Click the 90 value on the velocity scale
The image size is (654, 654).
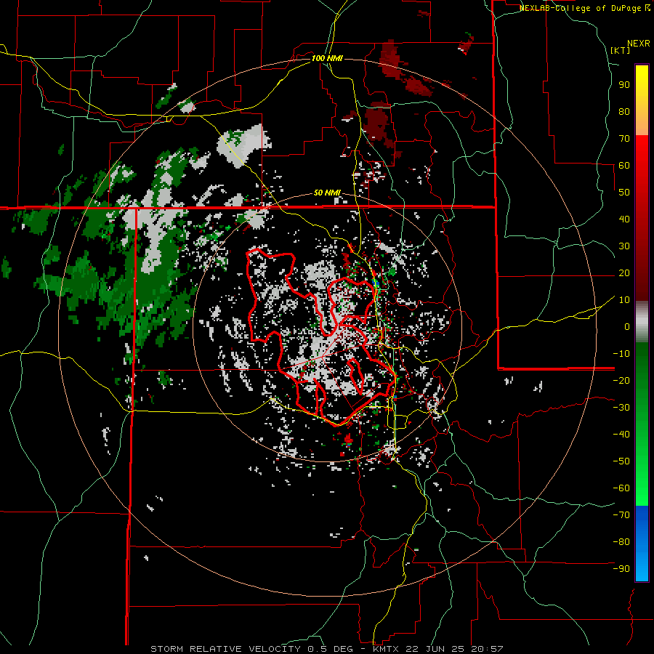(624, 85)
